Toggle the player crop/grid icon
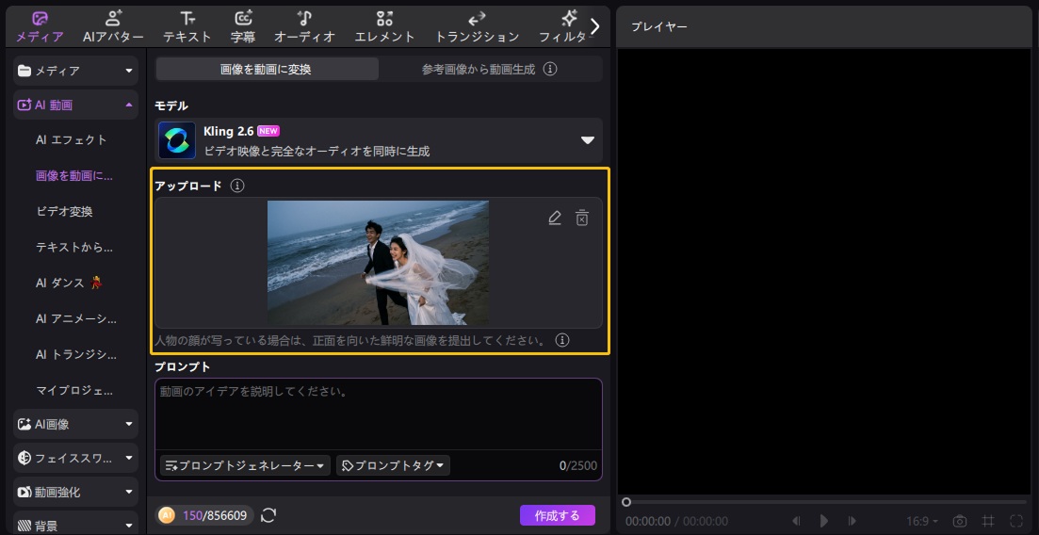This screenshot has height=535, width=1039. tap(988, 521)
